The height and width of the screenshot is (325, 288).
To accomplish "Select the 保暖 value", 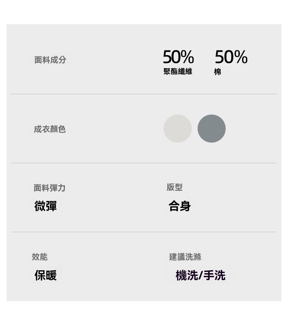I will pyautogui.click(x=46, y=275).
